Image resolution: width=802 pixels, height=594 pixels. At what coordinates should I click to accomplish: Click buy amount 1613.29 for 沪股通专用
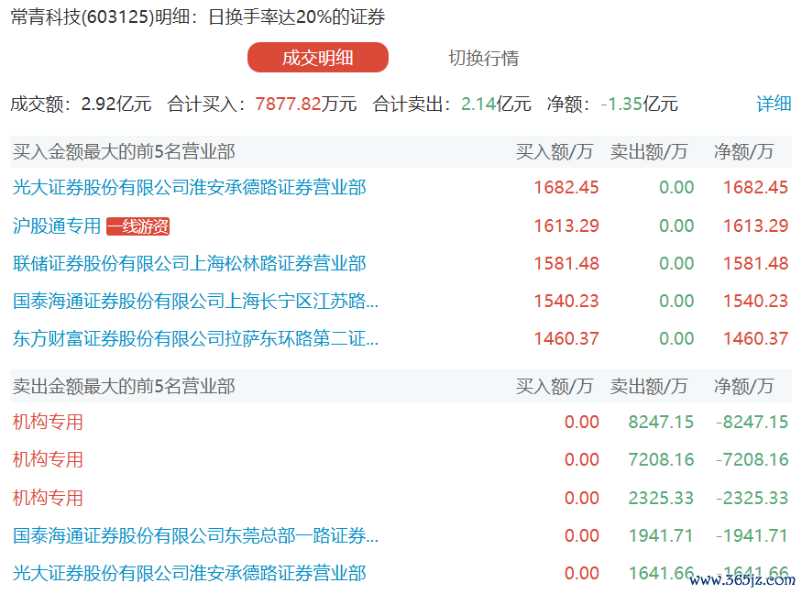click(566, 225)
